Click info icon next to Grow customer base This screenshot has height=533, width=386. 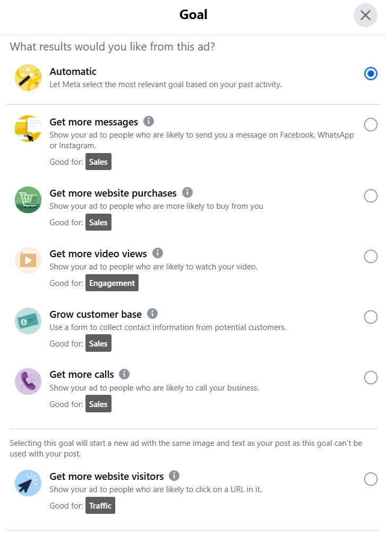coord(152,314)
